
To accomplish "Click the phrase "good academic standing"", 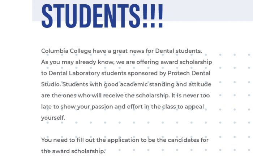I will point(139,84).
